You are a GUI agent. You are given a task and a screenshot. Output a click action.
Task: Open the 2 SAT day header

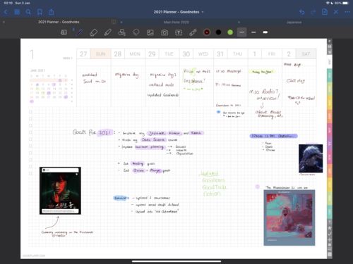tap(299, 54)
